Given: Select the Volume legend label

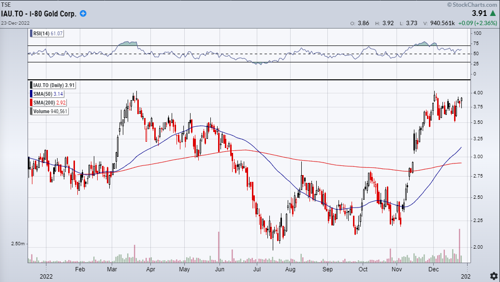Looking at the screenshot, I should pos(49,111).
